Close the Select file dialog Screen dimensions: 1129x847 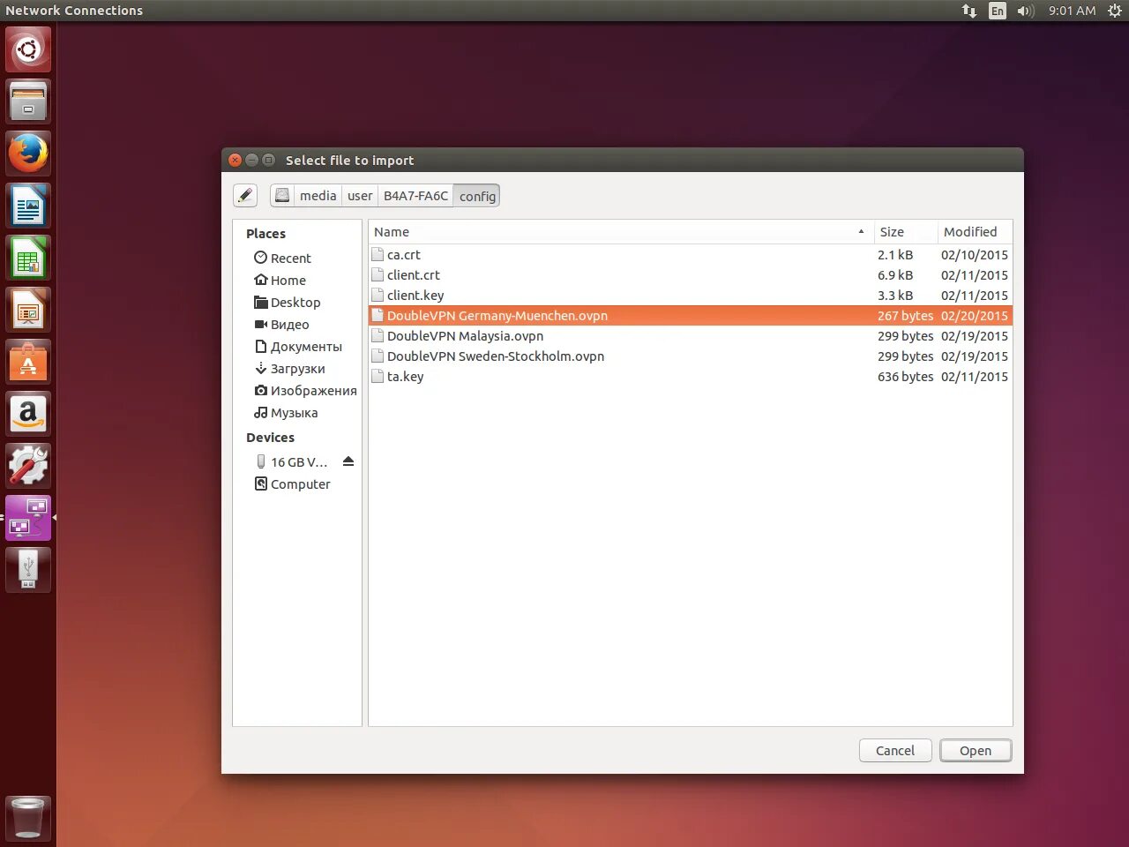[235, 160]
